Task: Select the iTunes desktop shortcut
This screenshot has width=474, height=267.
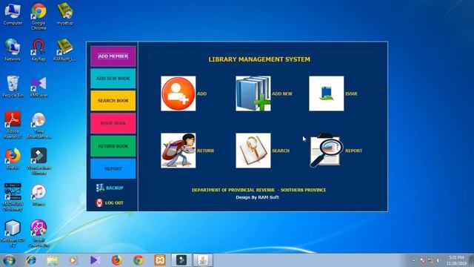Action: (x=39, y=196)
